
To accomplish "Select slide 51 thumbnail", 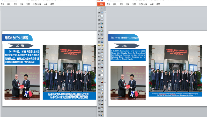I will tap(102, 75).
